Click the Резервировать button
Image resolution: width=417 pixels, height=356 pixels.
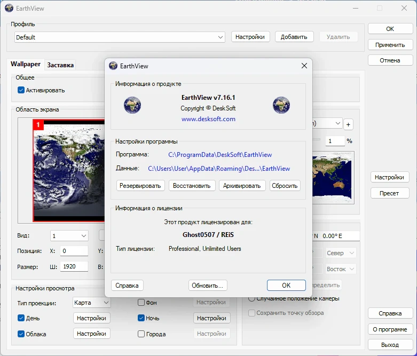tap(140, 186)
